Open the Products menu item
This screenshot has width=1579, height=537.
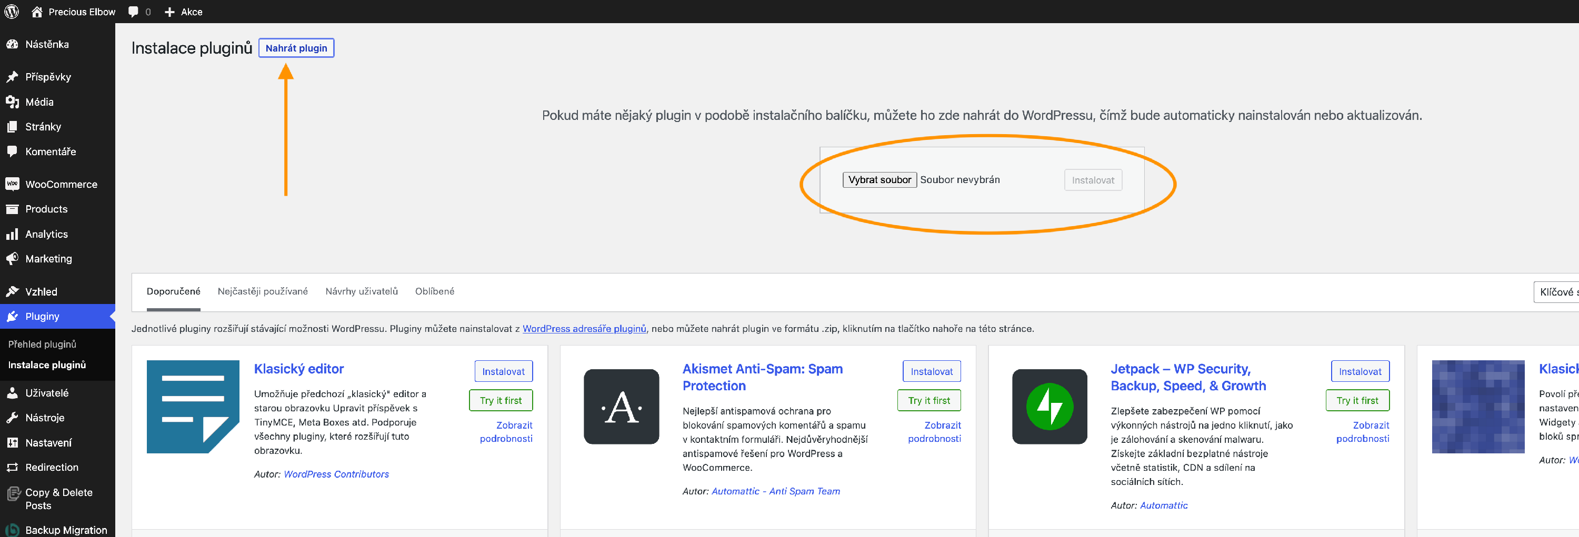point(57,209)
